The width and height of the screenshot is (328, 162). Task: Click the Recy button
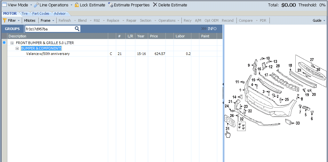pos(188,20)
